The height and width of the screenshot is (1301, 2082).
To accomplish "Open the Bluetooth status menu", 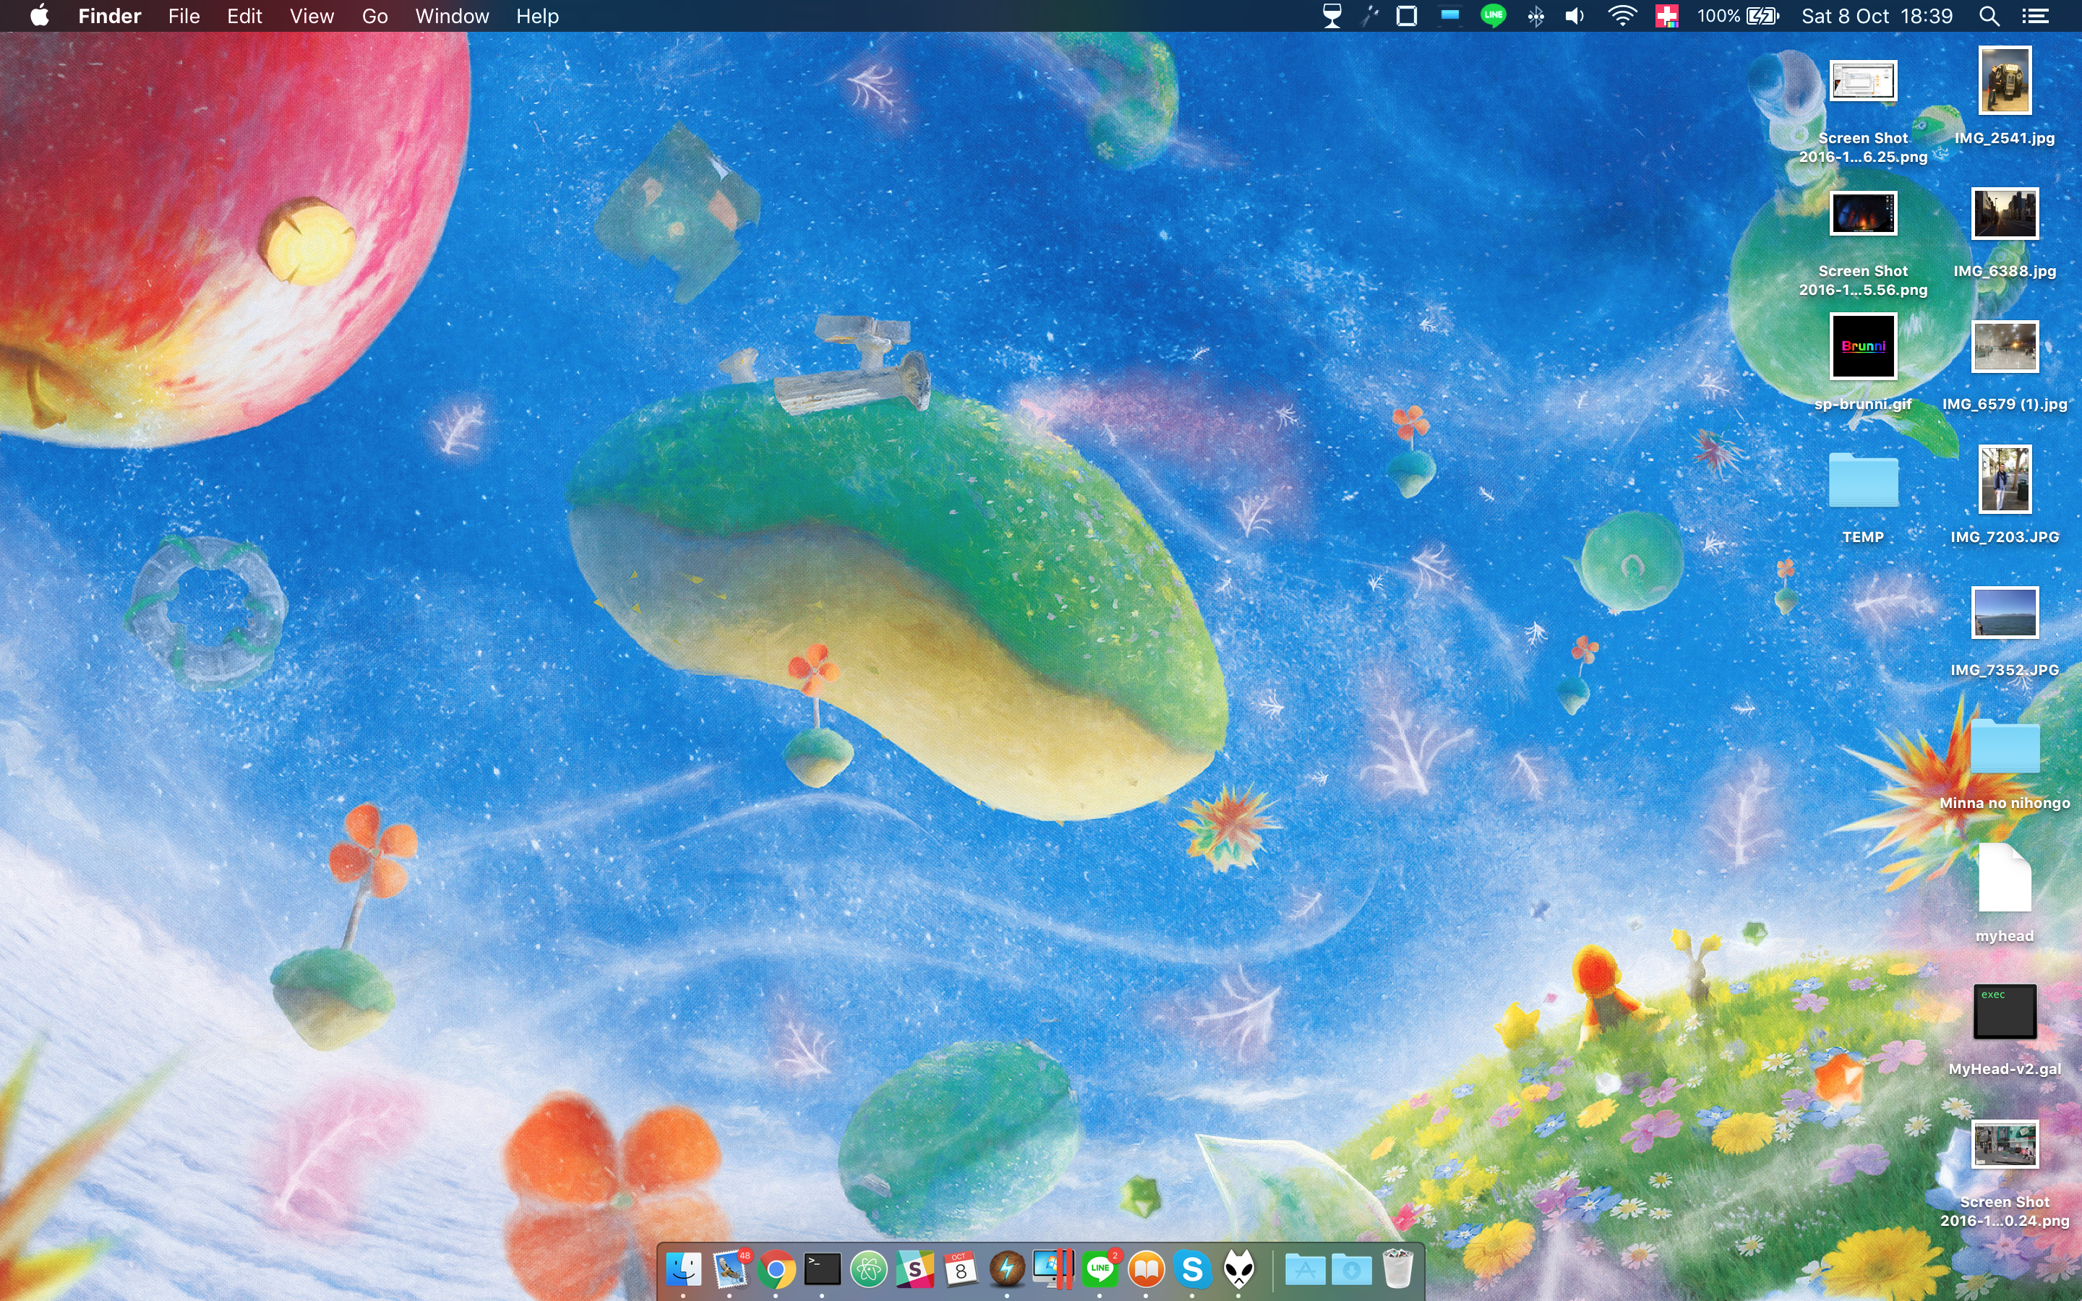I will point(1535,17).
